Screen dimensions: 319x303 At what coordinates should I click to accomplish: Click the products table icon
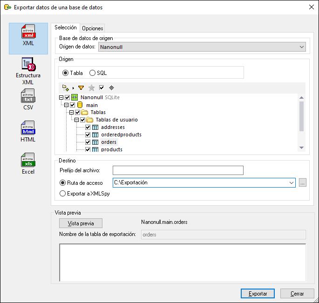[x=95, y=149]
